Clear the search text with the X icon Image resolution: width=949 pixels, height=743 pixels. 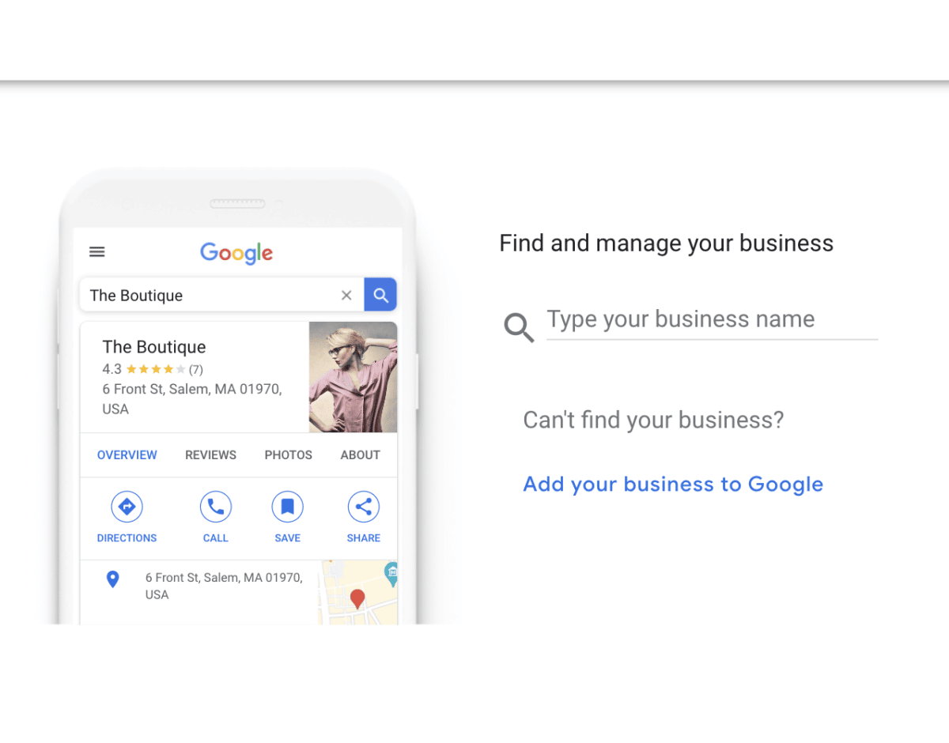[346, 296]
